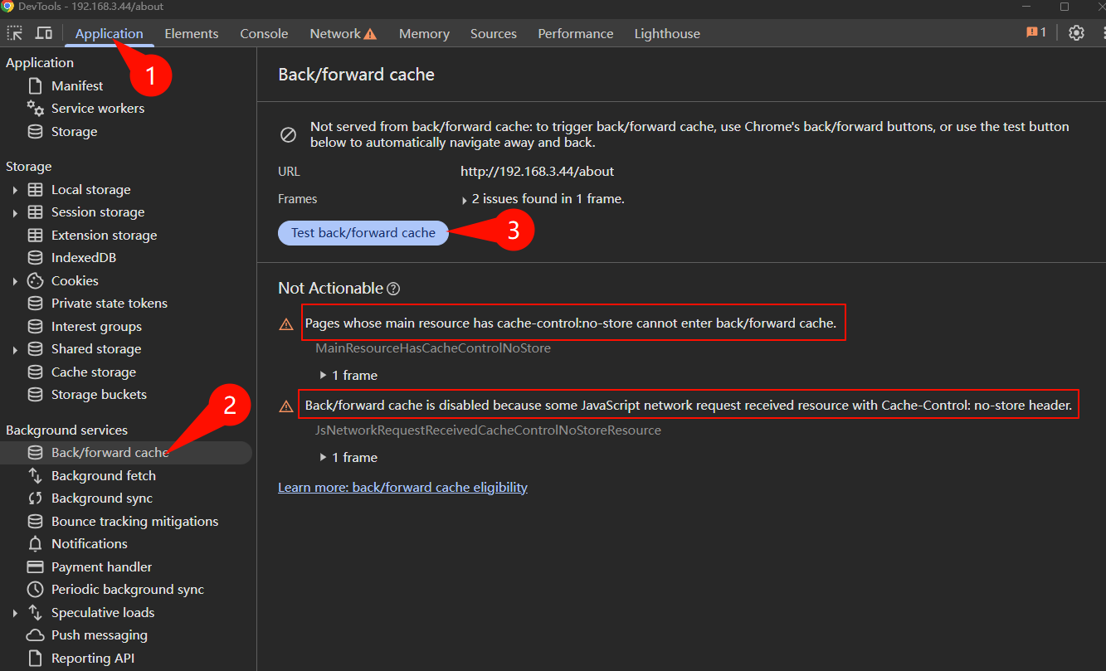Open back/forward cache eligibility link
The image size is (1106, 671).
[x=402, y=487]
